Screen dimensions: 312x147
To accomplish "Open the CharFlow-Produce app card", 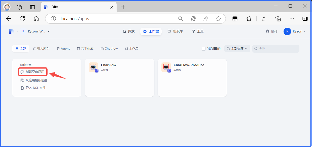I will [192, 78].
